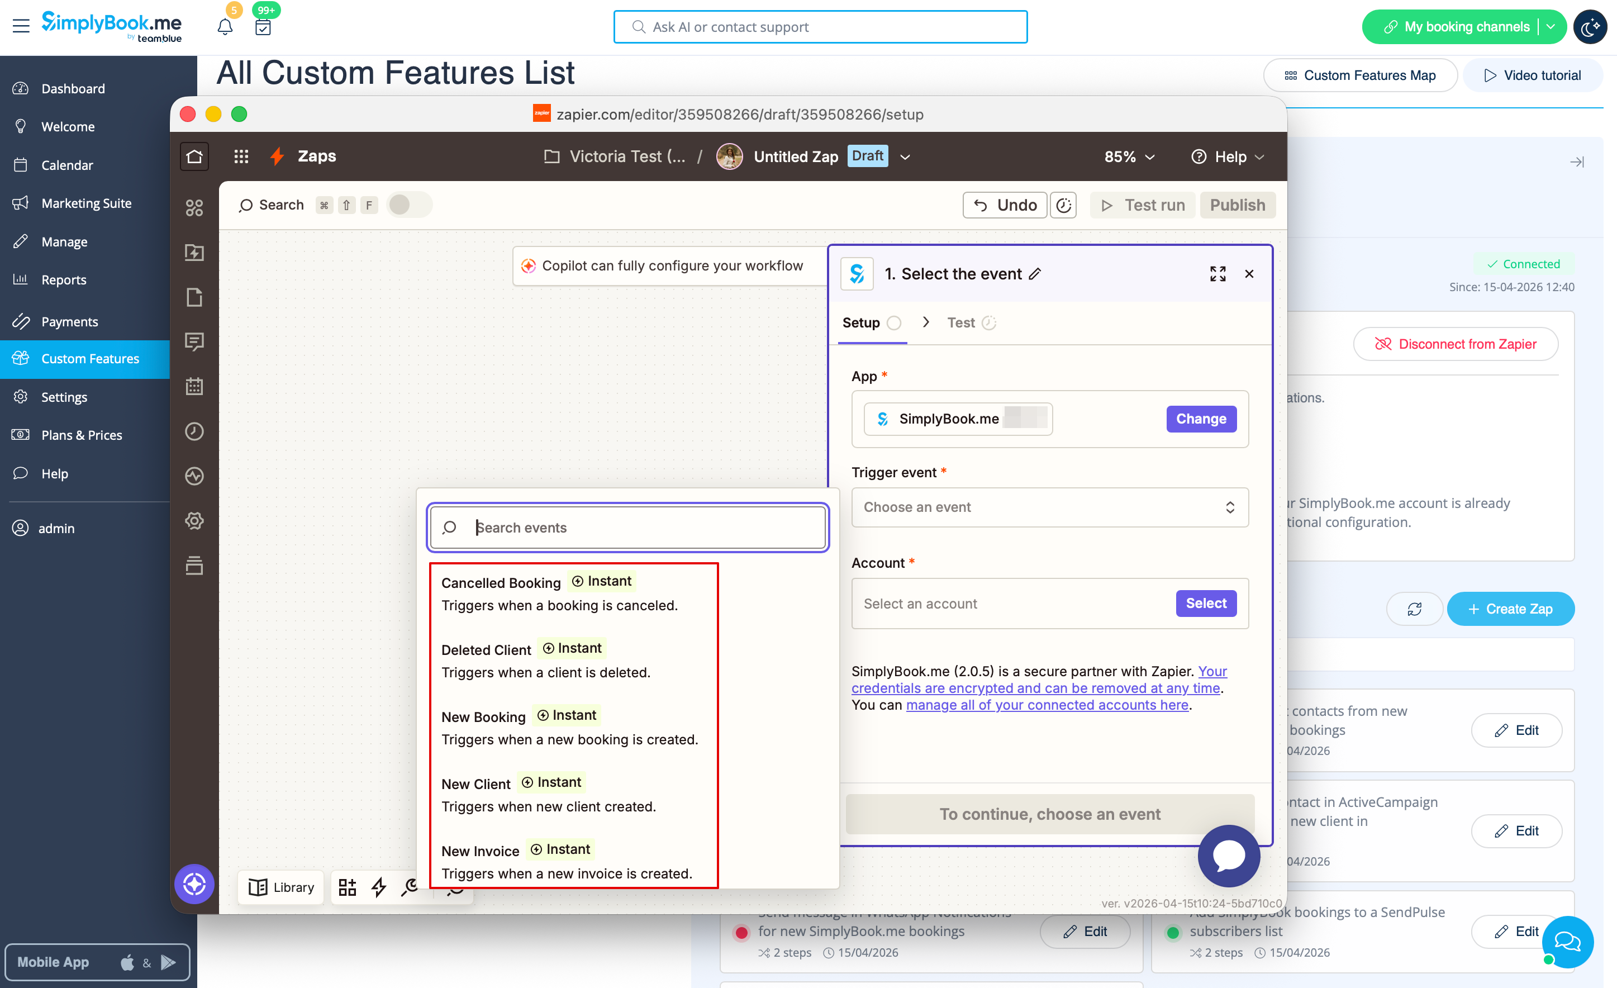This screenshot has height=988, width=1617.
Task: Open the Zapier chat bubble
Action: (1228, 856)
